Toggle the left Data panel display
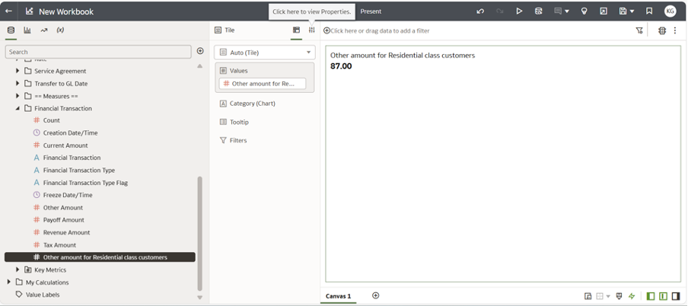This screenshot has width=688, height=306. coord(651,296)
